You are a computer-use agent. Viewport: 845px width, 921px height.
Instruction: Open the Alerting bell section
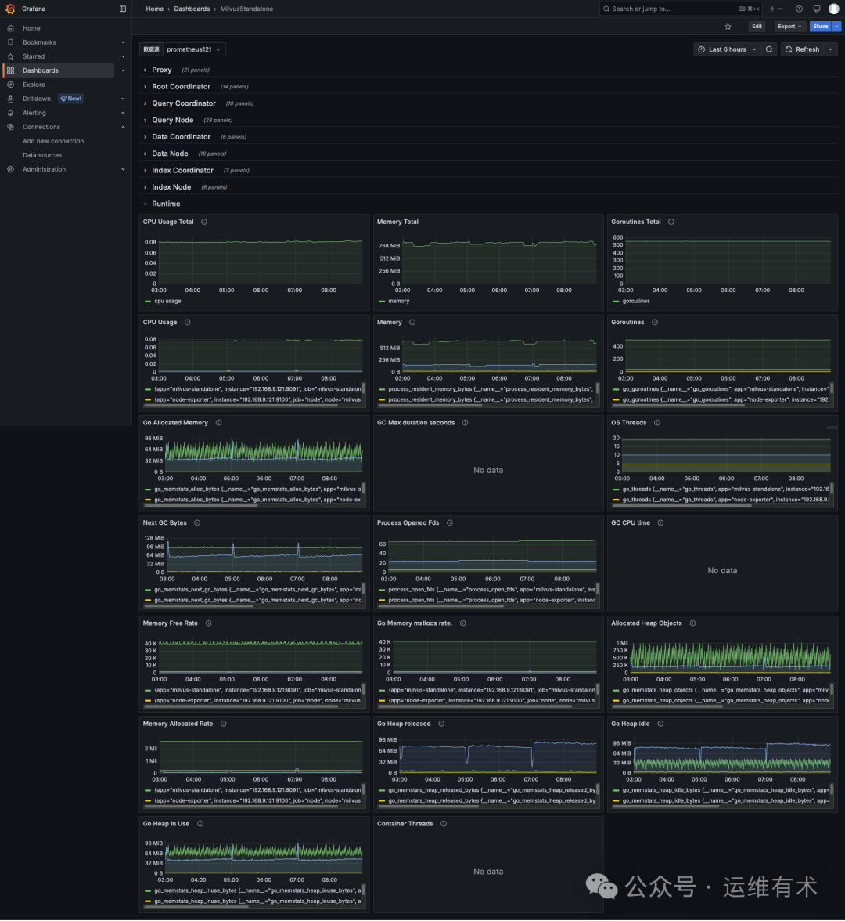tap(9, 113)
